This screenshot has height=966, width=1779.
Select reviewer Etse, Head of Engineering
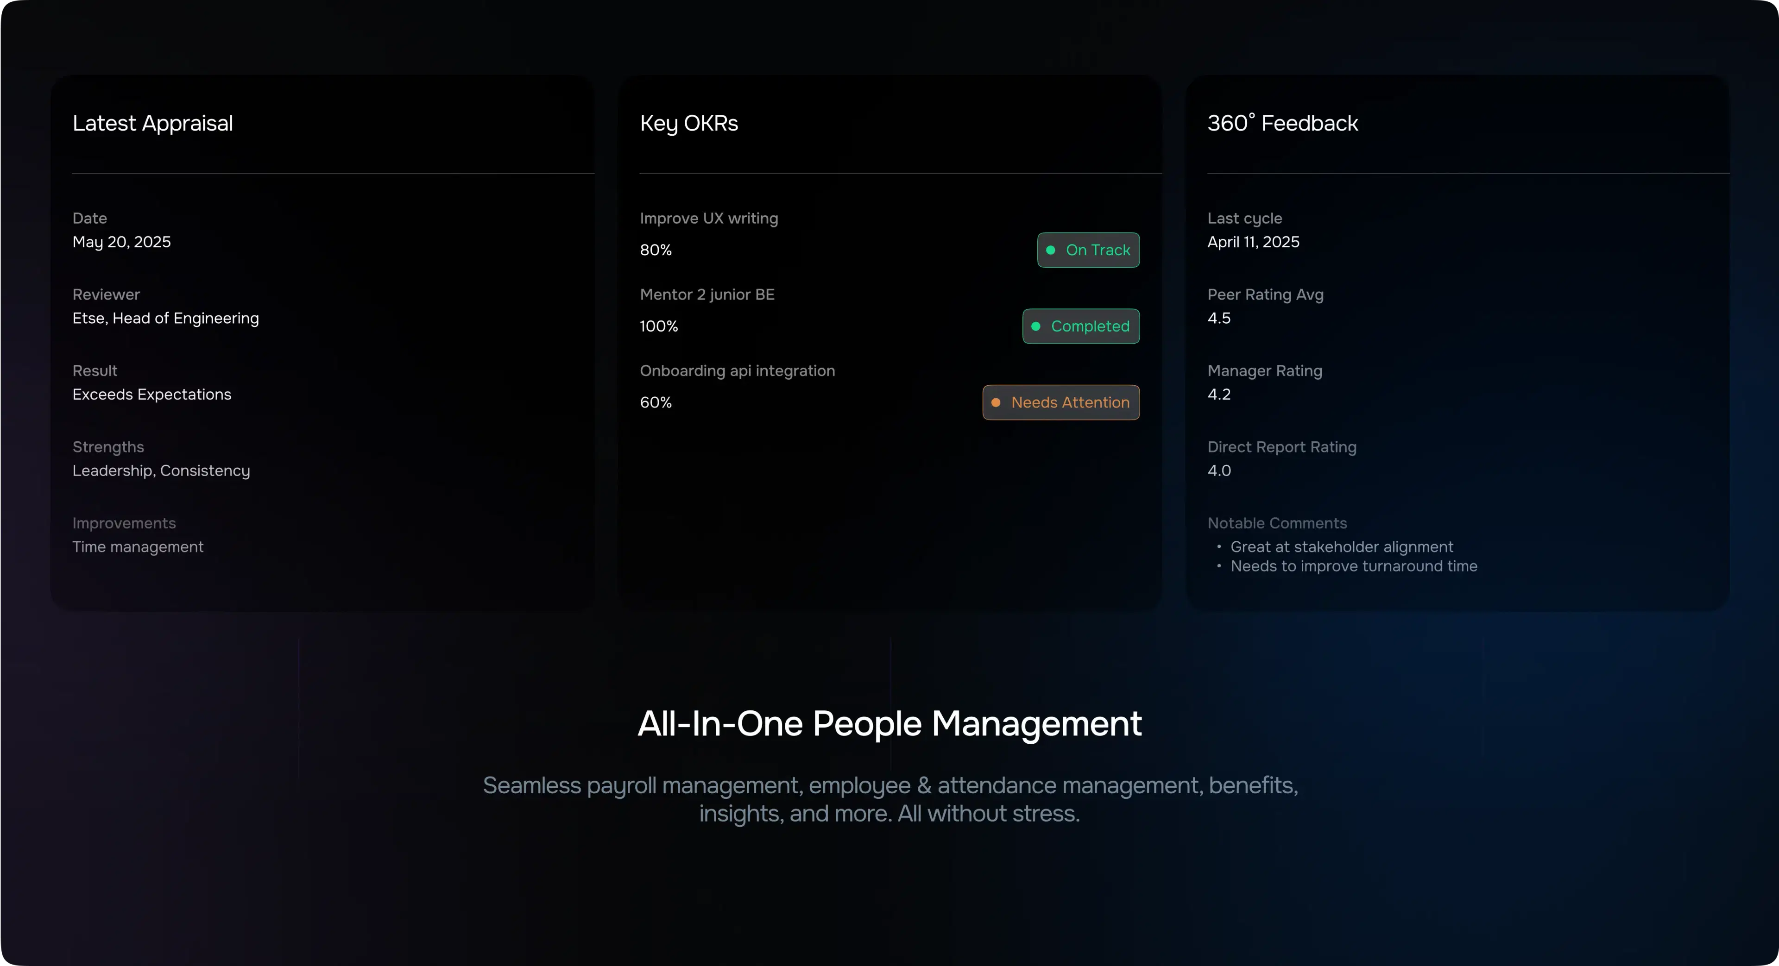[166, 318]
